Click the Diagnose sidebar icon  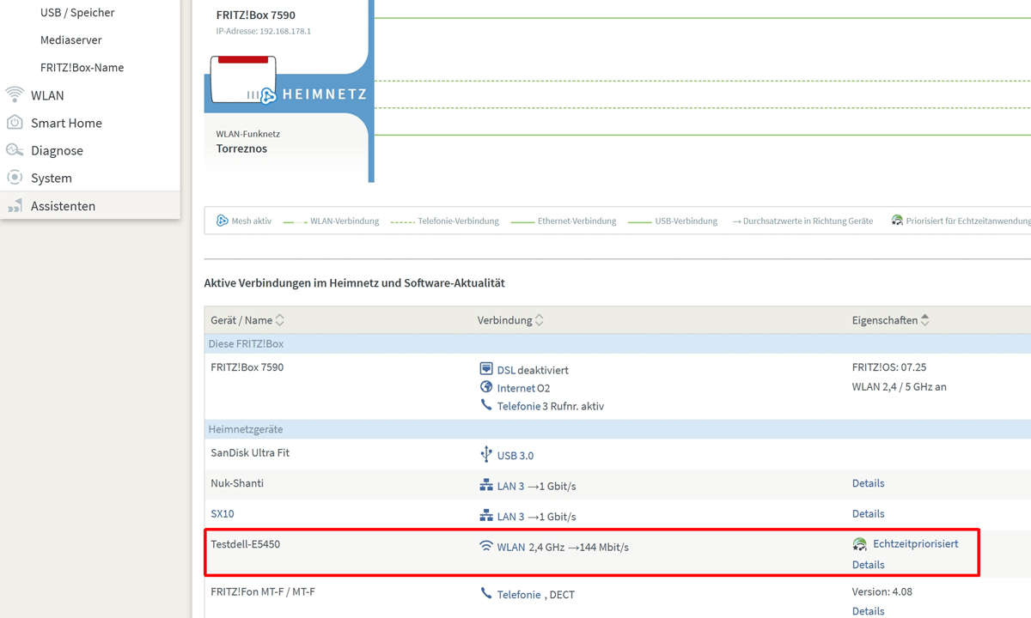14,150
